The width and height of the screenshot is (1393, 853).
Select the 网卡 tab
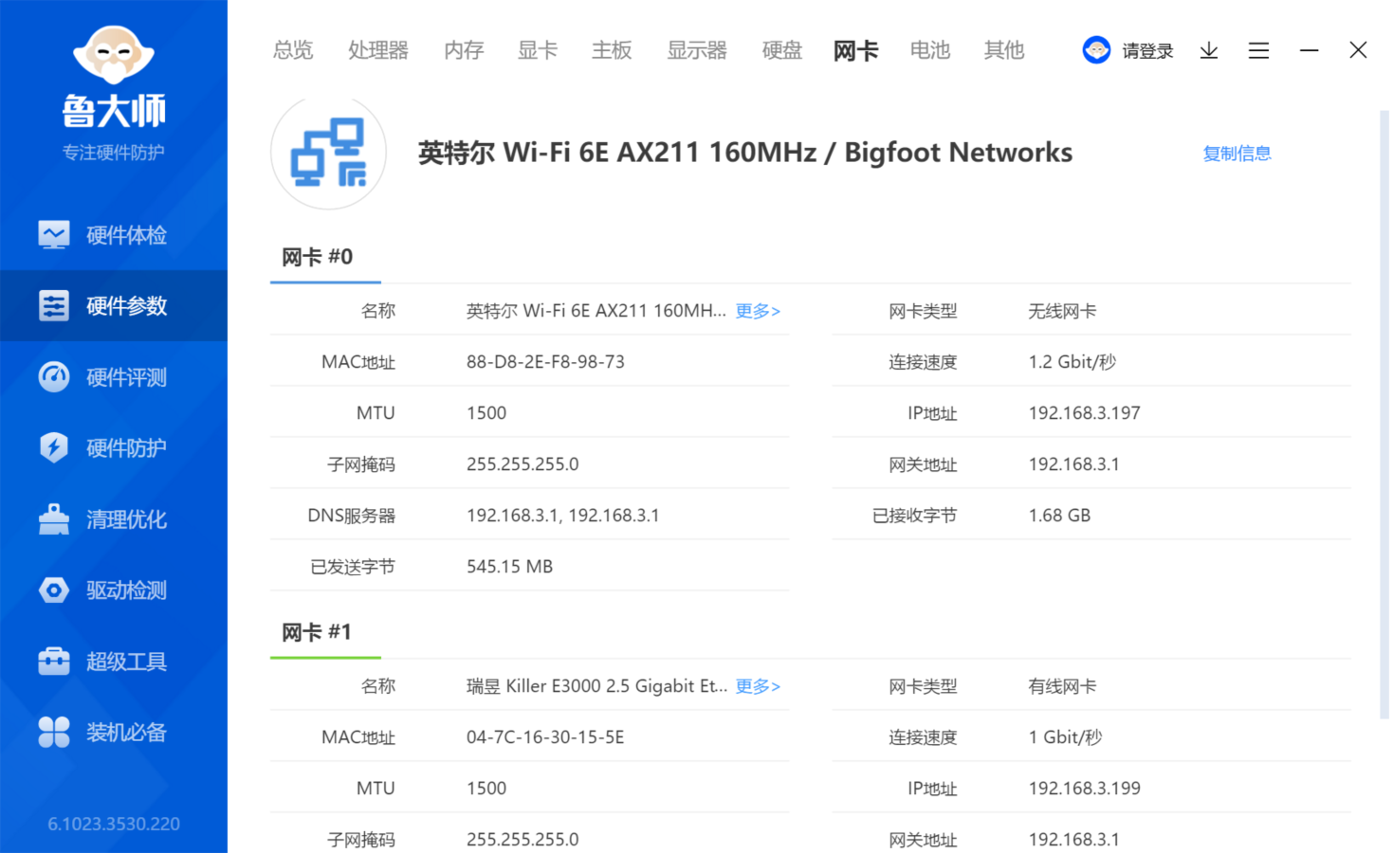(856, 50)
